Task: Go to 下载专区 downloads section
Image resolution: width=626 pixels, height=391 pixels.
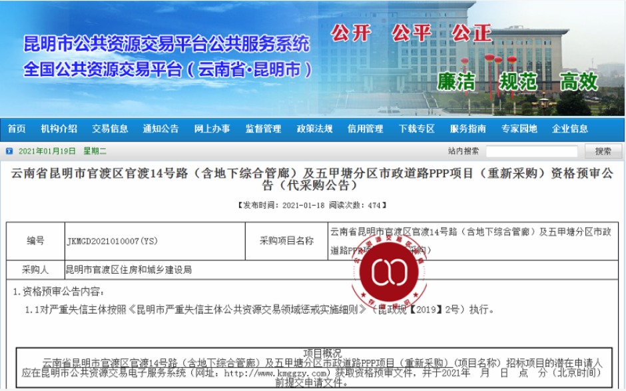Action: [416, 129]
